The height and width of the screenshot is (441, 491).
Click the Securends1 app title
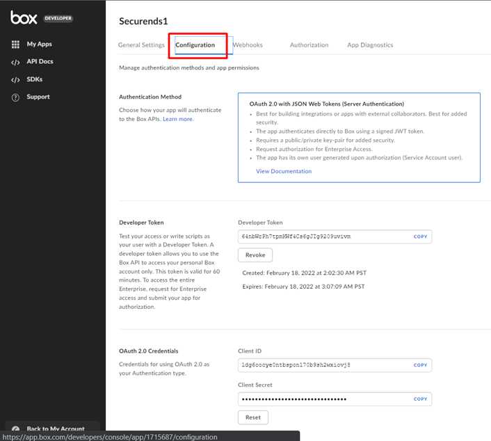[x=143, y=22]
